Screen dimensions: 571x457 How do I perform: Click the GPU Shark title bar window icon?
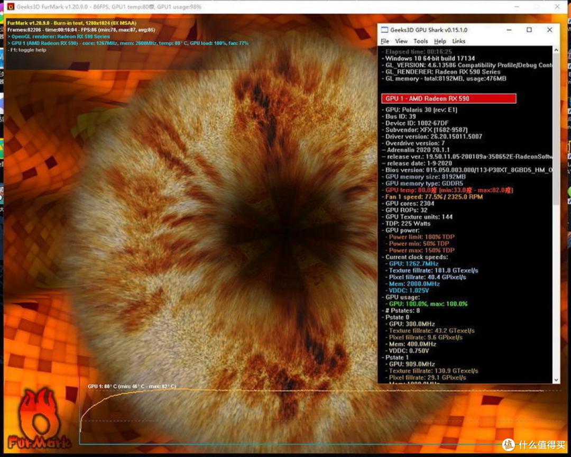click(384, 30)
